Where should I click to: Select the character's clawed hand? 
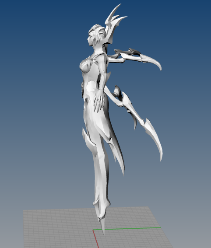(99, 101)
